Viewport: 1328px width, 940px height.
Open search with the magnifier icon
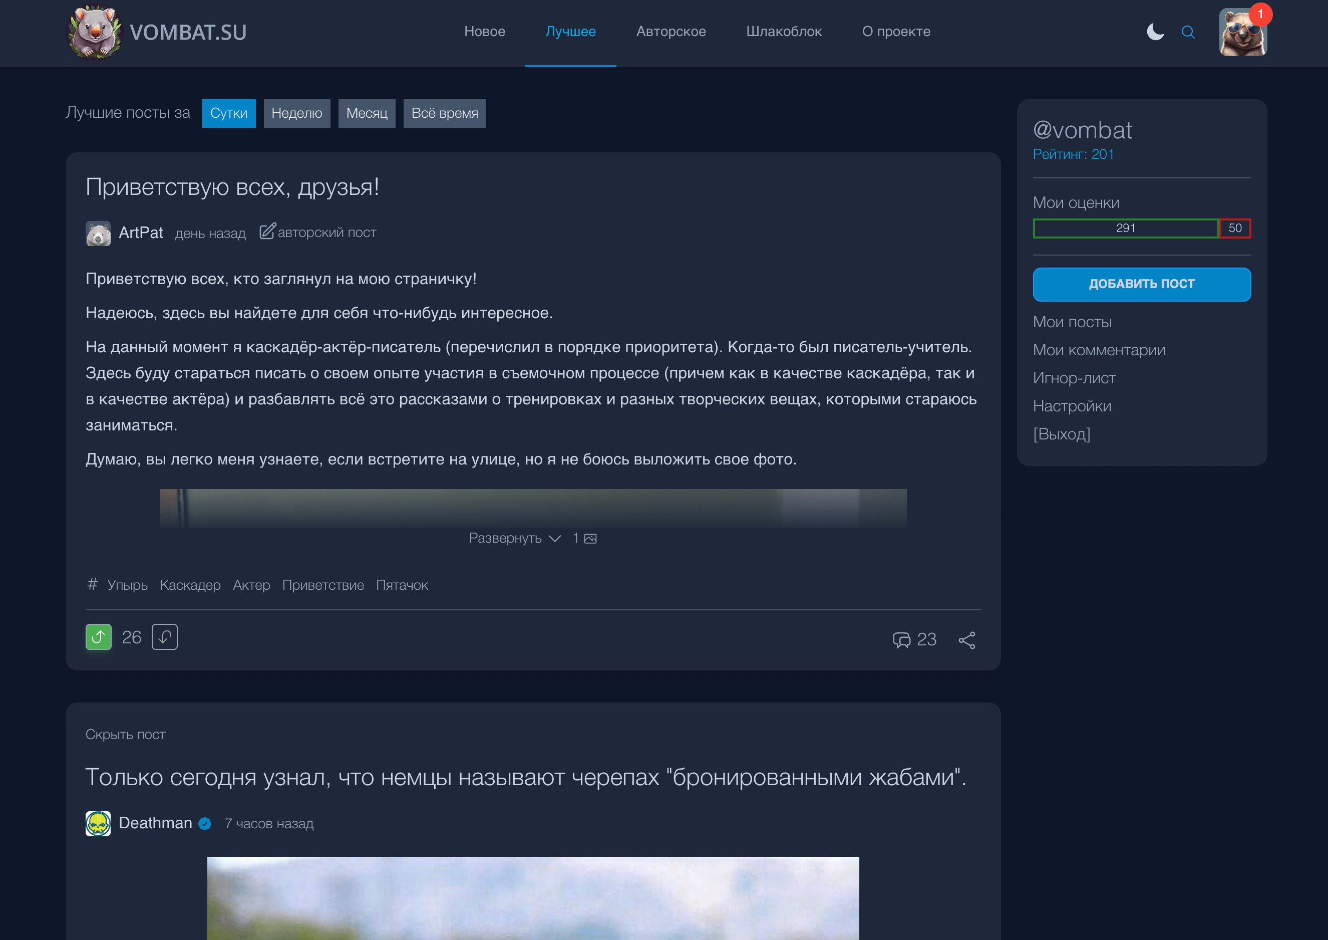point(1187,32)
